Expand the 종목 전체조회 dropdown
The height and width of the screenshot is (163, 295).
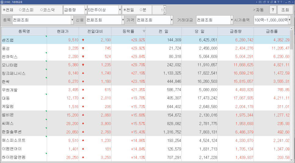tap(72, 20)
